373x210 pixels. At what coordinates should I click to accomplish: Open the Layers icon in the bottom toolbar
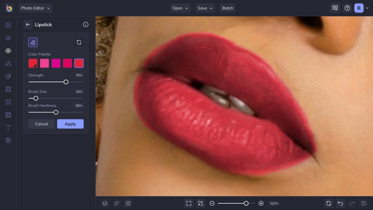(105, 203)
